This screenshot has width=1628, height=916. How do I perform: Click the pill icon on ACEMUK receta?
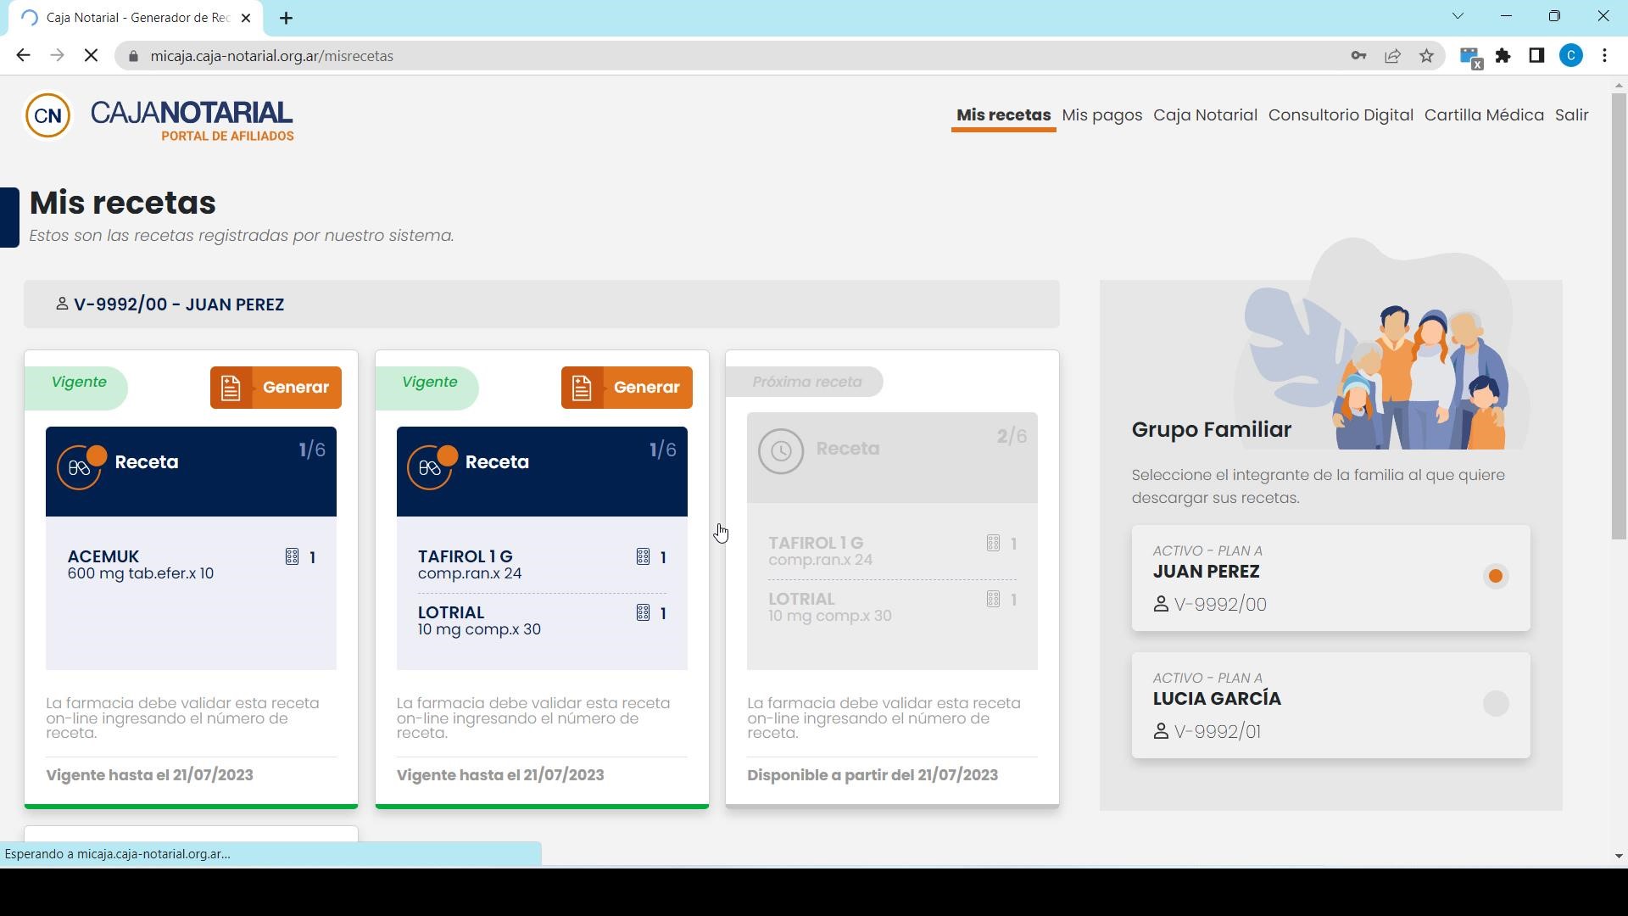pyautogui.click(x=81, y=466)
